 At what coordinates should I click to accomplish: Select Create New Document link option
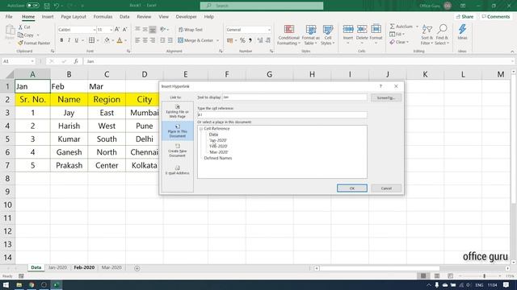(x=178, y=151)
